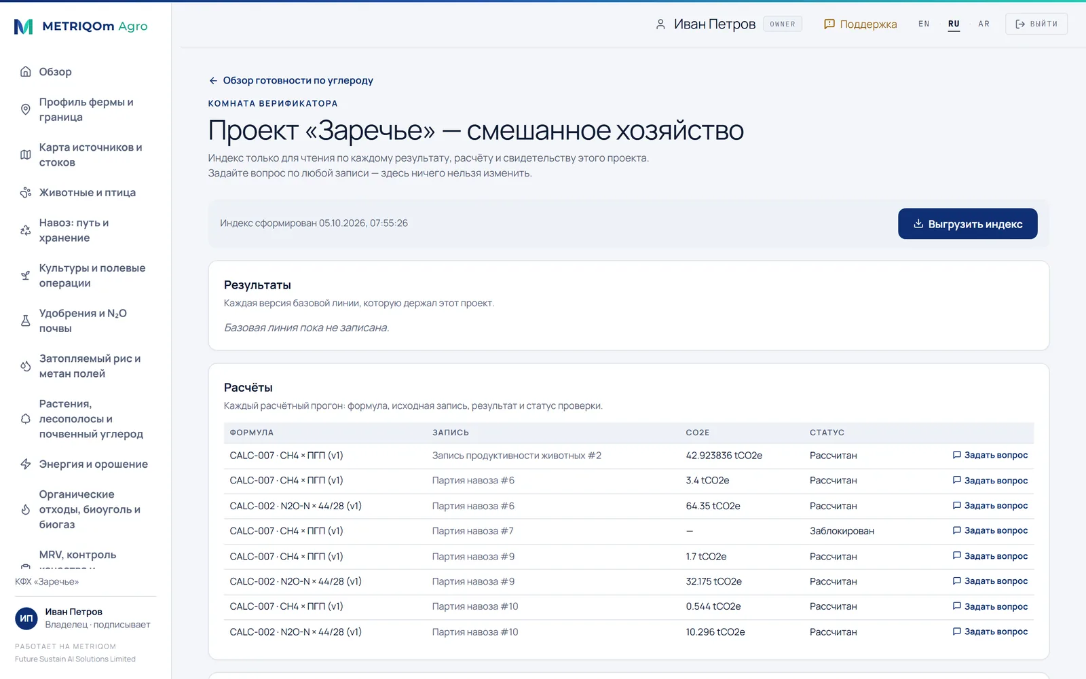
Task: Click the OWNER role badge
Action: point(783,24)
